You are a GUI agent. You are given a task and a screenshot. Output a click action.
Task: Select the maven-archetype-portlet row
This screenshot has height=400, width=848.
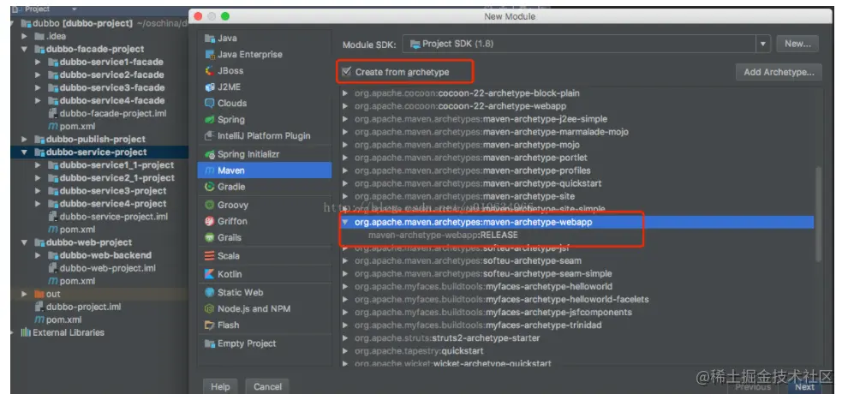tap(576, 158)
